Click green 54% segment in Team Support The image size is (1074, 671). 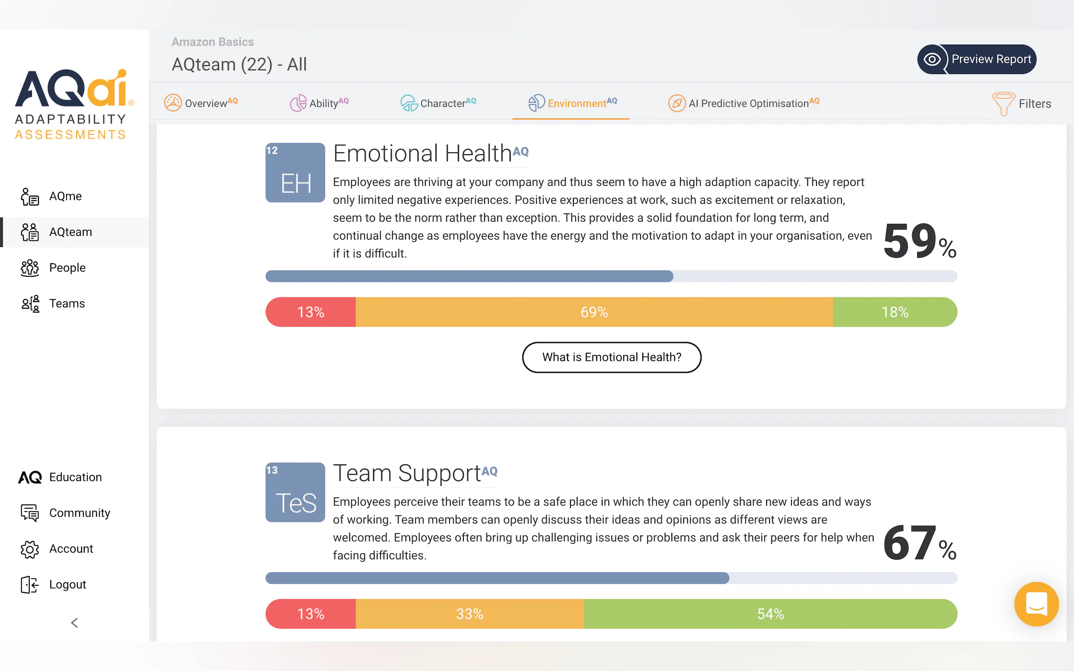point(770,614)
